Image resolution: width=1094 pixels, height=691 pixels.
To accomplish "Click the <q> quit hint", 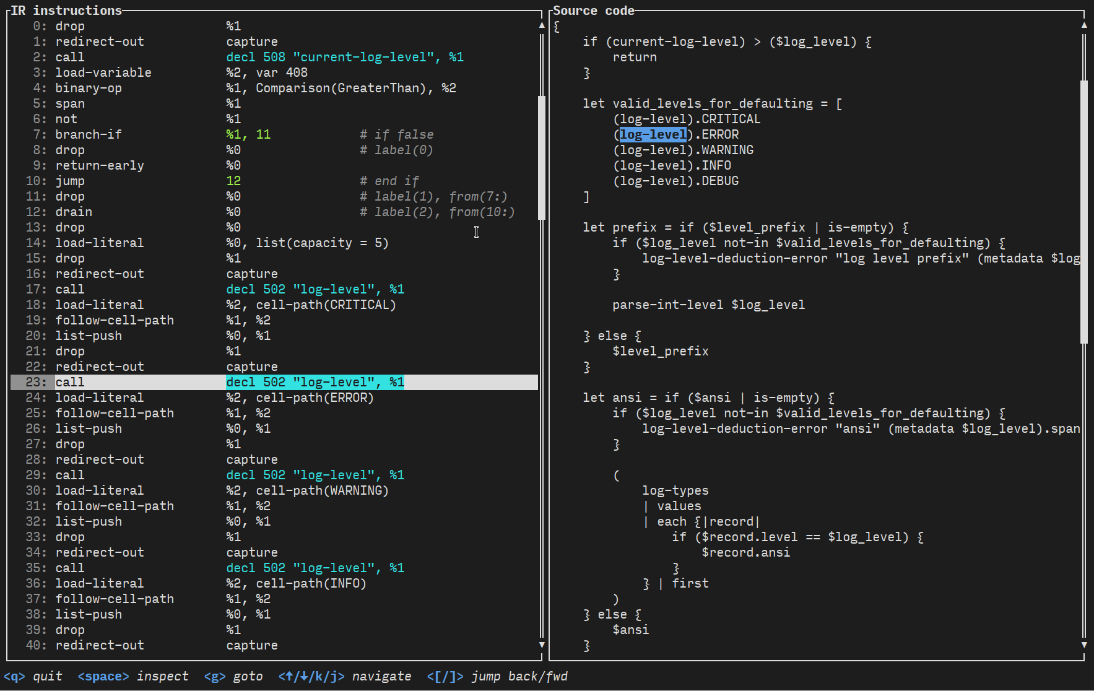I will (33, 676).
